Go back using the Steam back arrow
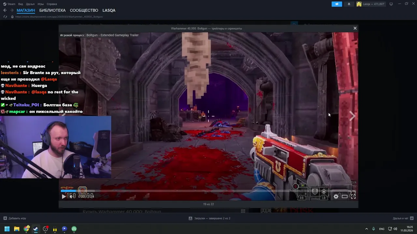 [x=5, y=10]
